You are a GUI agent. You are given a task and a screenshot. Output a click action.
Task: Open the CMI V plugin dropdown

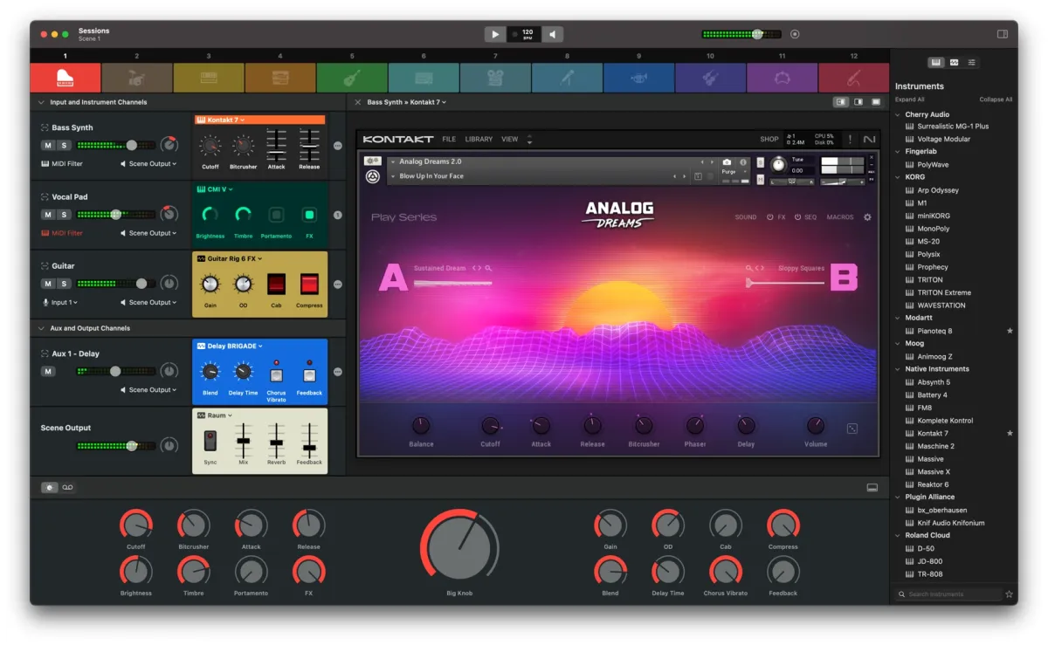coord(215,189)
